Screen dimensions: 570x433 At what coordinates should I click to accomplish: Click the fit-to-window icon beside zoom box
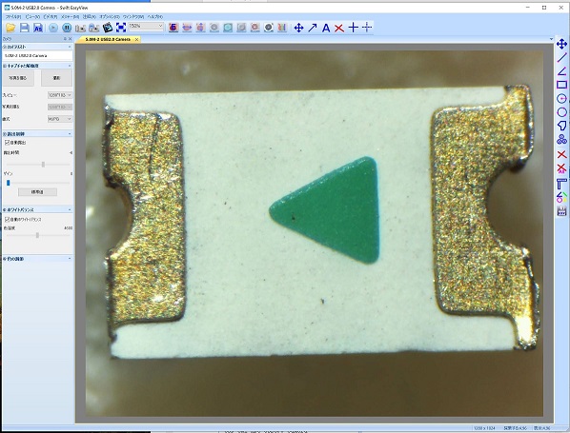click(x=121, y=28)
